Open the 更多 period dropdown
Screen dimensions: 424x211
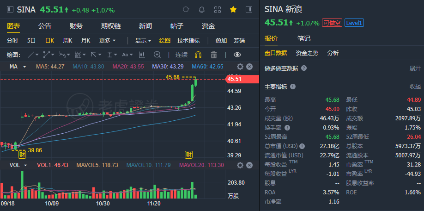[107, 41]
